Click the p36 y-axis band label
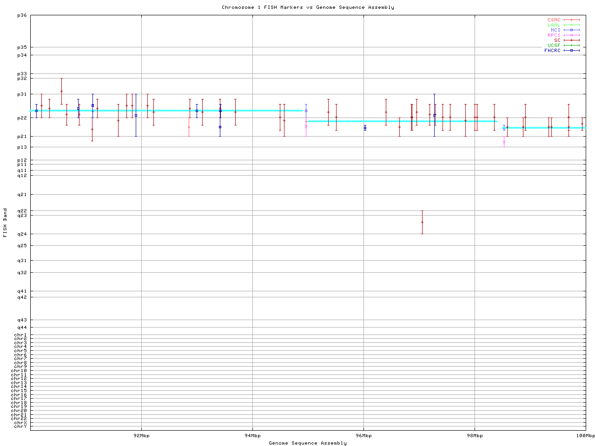 (22, 15)
